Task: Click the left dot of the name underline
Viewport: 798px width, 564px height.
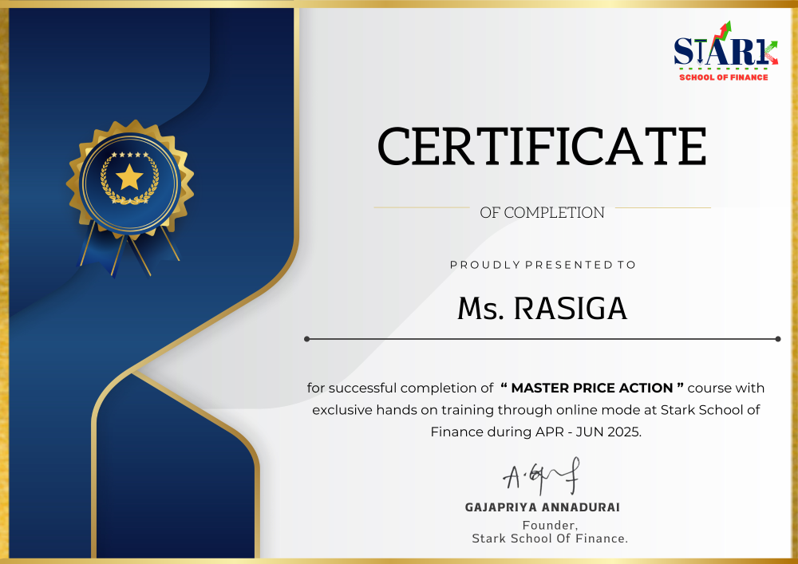Action: tap(307, 339)
